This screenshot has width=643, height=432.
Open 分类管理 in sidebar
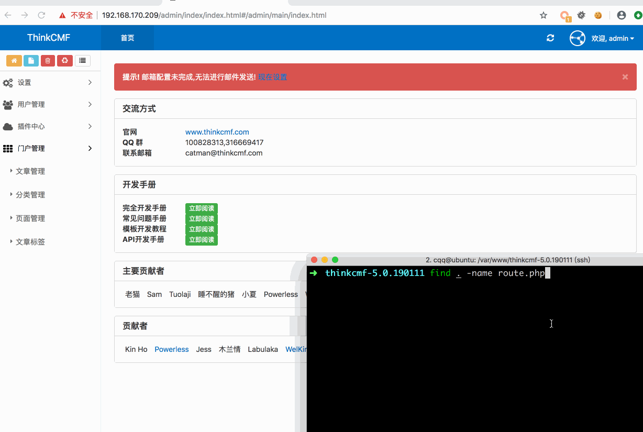coord(30,195)
